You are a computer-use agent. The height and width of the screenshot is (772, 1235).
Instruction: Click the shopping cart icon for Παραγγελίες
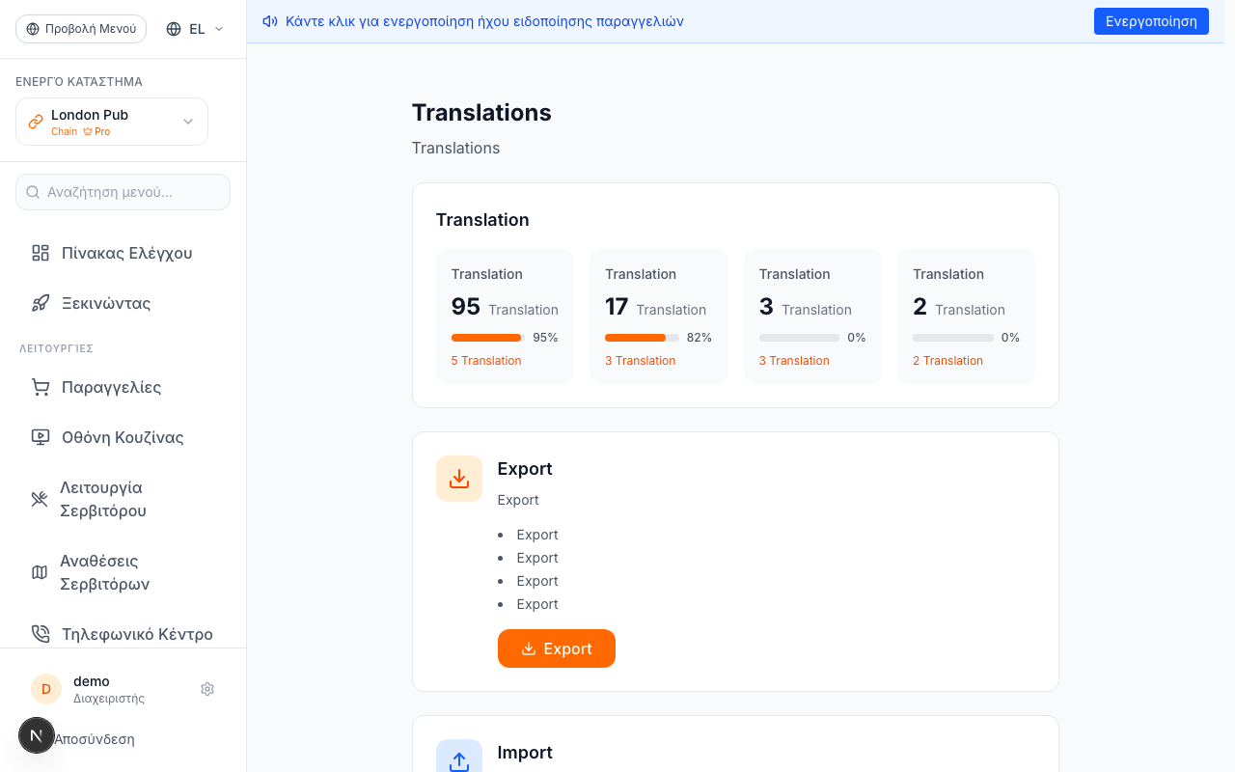pyautogui.click(x=41, y=387)
